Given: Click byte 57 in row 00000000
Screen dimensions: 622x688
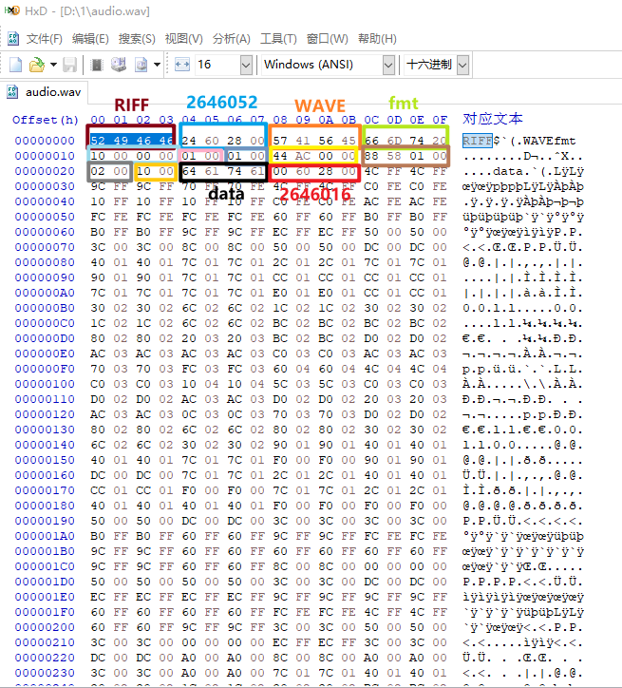Looking at the screenshot, I should coord(280,141).
